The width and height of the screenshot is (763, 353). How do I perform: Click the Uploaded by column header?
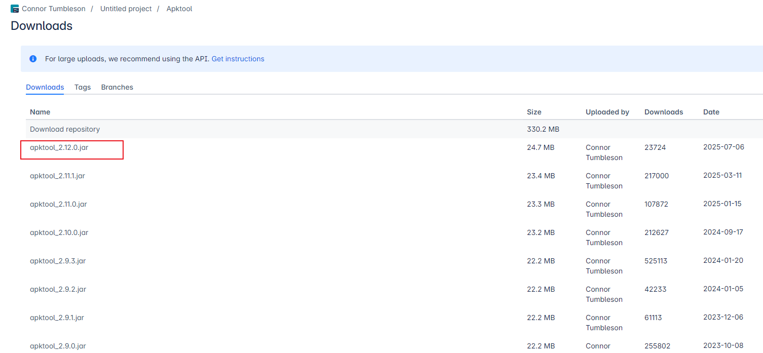pos(607,112)
